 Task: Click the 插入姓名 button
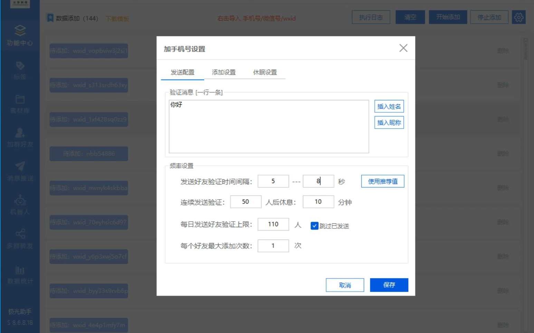pos(389,106)
